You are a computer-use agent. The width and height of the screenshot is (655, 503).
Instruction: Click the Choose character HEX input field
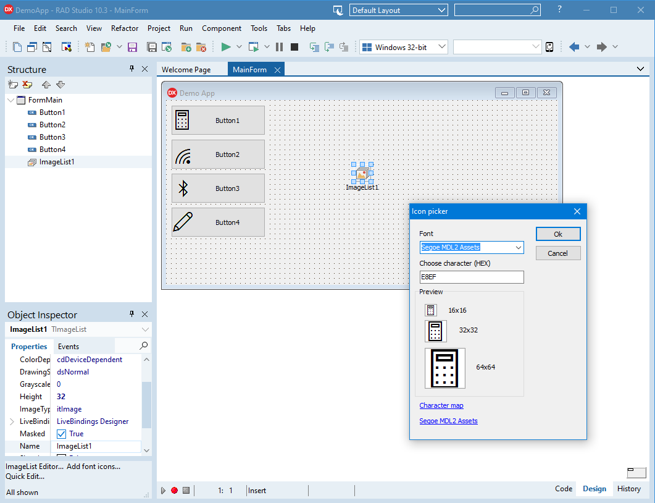[x=472, y=277]
